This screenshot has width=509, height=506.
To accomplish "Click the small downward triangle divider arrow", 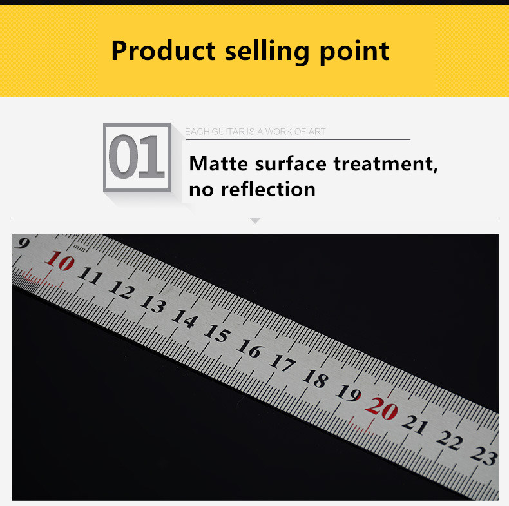I will coord(256,221).
